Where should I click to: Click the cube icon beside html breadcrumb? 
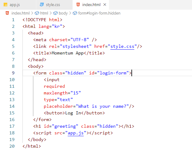click(37, 13)
